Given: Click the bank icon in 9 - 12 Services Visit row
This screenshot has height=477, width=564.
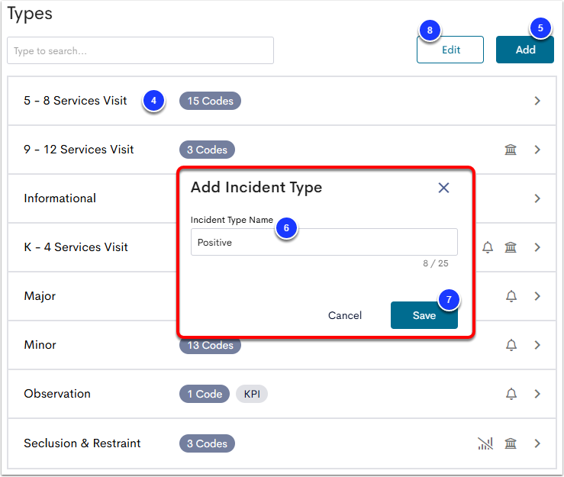Looking at the screenshot, I should pos(511,150).
